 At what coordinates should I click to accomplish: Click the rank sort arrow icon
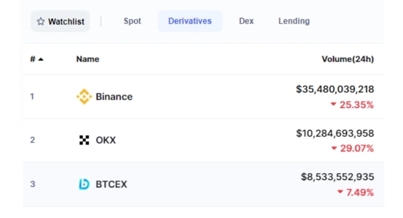coord(41,60)
